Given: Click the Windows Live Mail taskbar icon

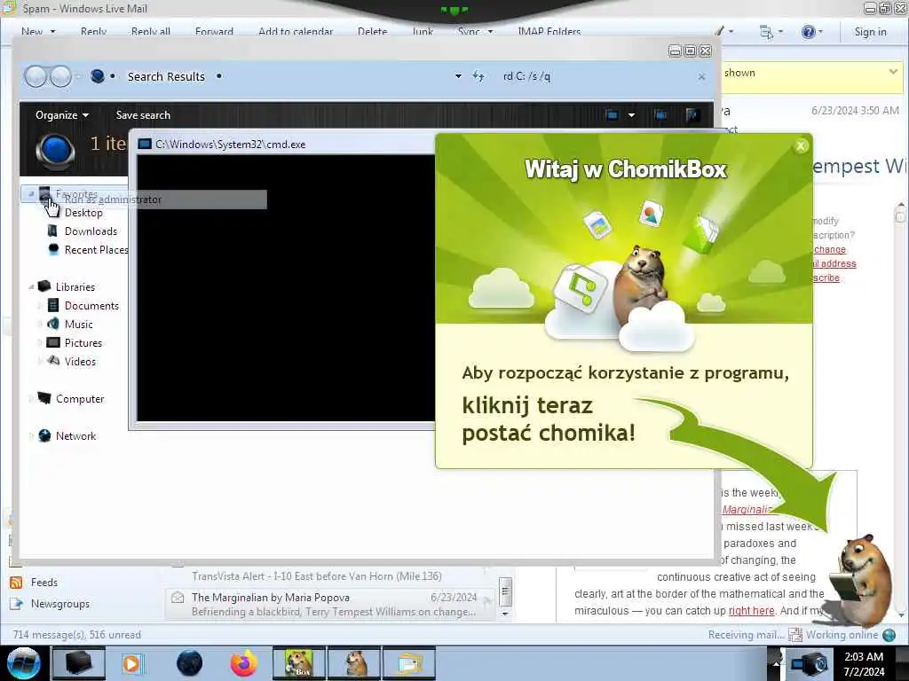Looking at the screenshot, I should pos(409,663).
